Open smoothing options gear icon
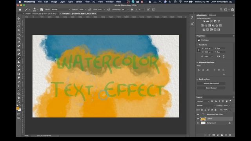The width and height of the screenshot is (251, 141). [x=132, y=9]
